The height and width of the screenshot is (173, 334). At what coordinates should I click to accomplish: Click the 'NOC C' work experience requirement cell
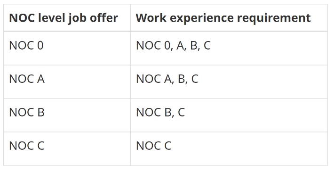[229, 148]
